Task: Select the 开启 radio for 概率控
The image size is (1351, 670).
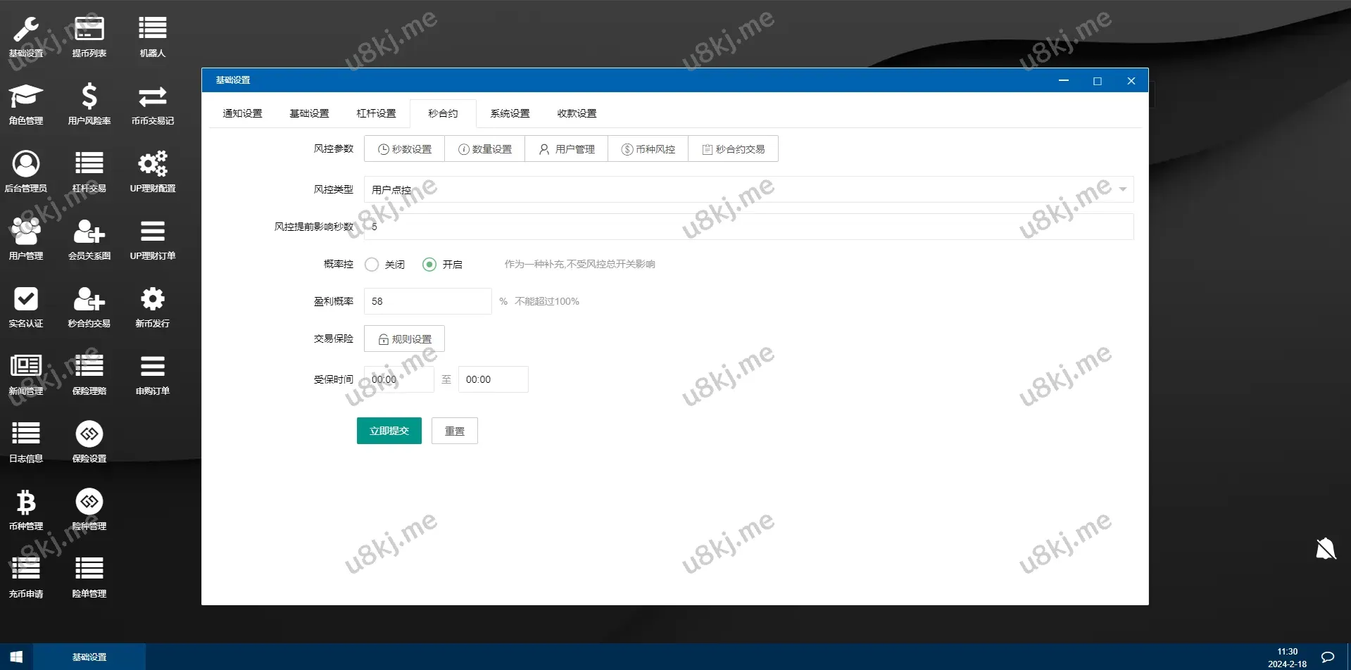Action: point(429,265)
